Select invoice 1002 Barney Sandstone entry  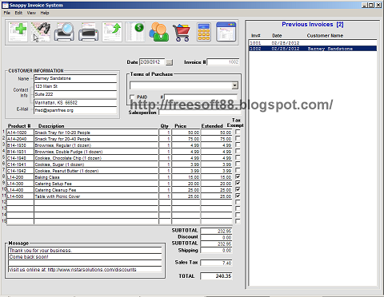pyautogui.click(x=313, y=49)
